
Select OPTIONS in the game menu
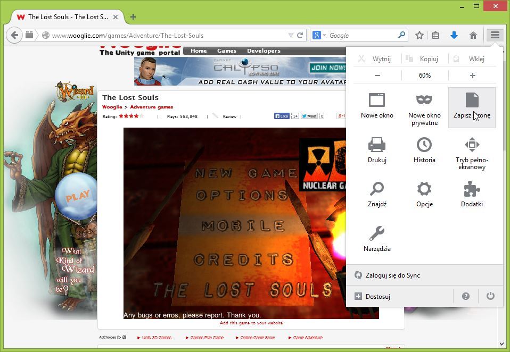[x=242, y=196]
